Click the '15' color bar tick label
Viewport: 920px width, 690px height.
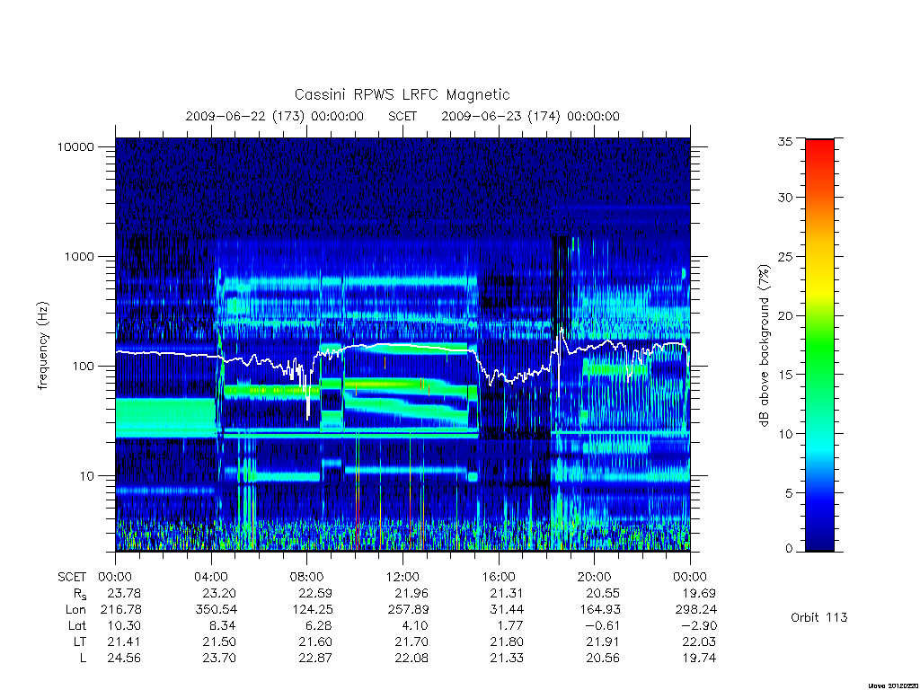(785, 375)
